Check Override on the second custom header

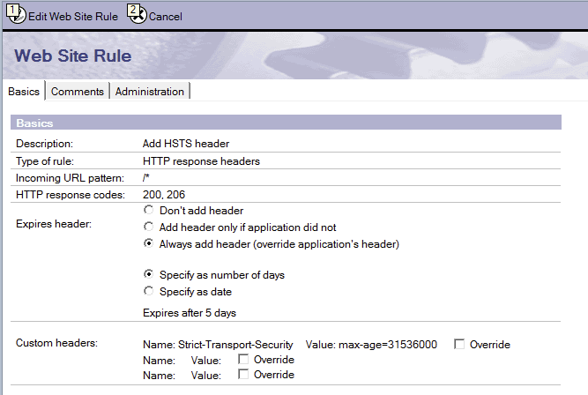[x=244, y=360]
